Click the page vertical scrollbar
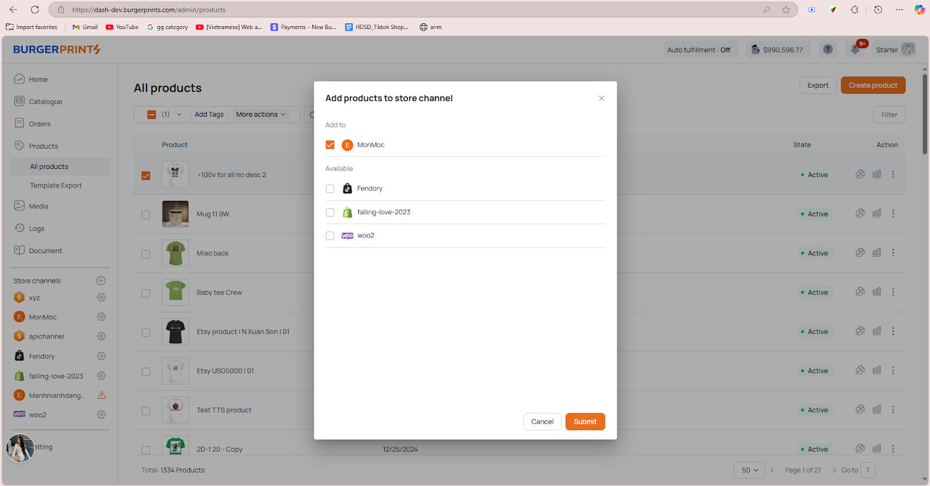930x486 pixels. [925, 114]
